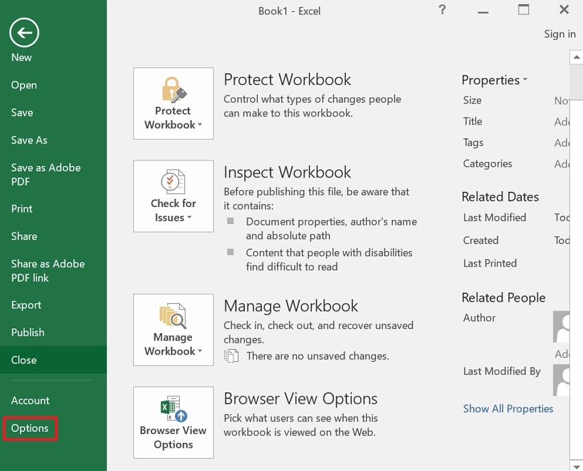
Task: Select Save as Adobe PDF
Action: click(46, 174)
